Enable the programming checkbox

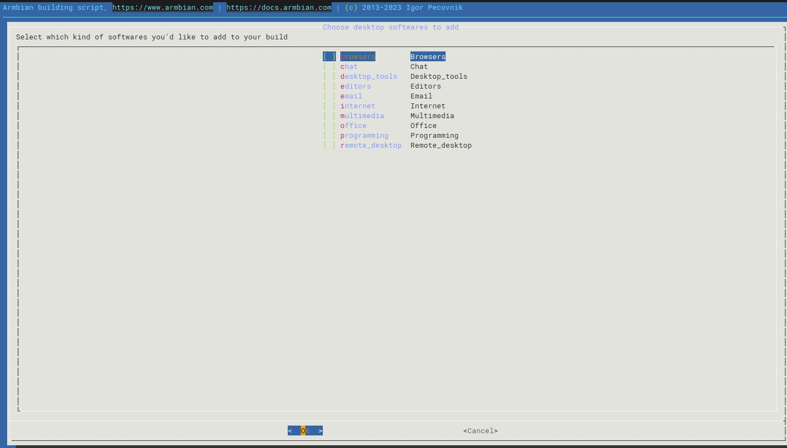click(329, 136)
